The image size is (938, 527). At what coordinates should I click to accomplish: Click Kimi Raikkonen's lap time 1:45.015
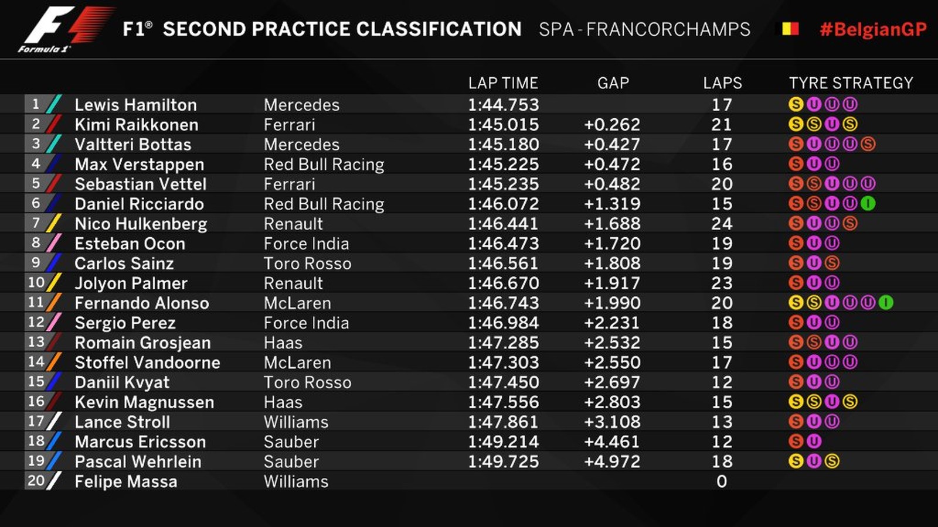(x=503, y=125)
